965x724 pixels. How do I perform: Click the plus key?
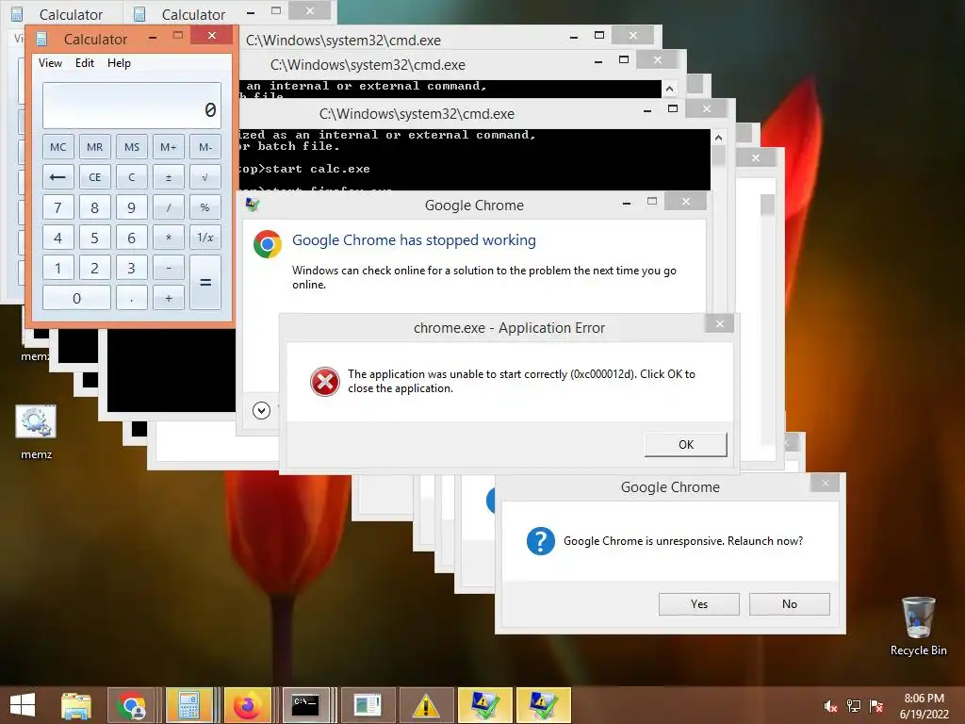[168, 297]
